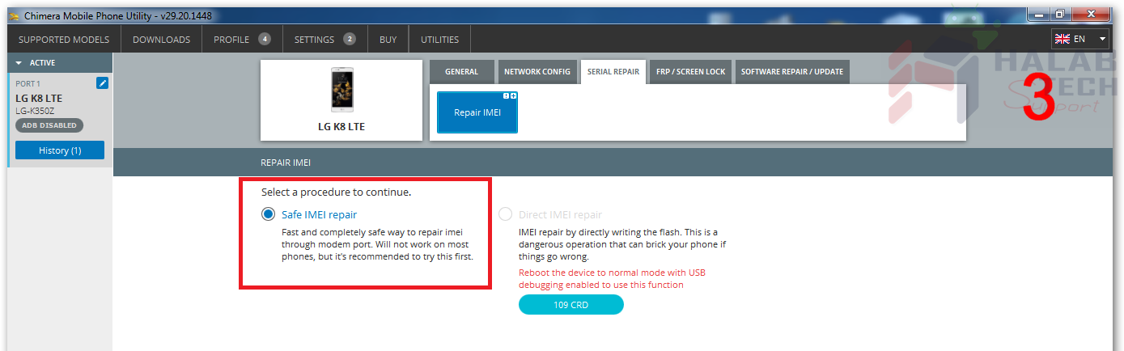The image size is (1124, 351).
Task: Click the Settings notification badge 2
Action: coord(349,39)
